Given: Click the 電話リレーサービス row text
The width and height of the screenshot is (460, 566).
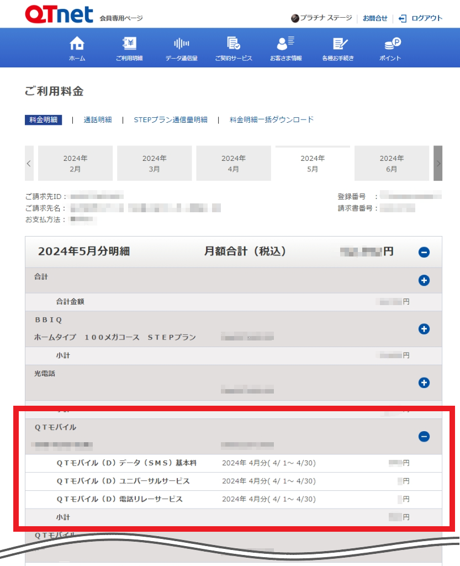Looking at the screenshot, I should (120, 499).
